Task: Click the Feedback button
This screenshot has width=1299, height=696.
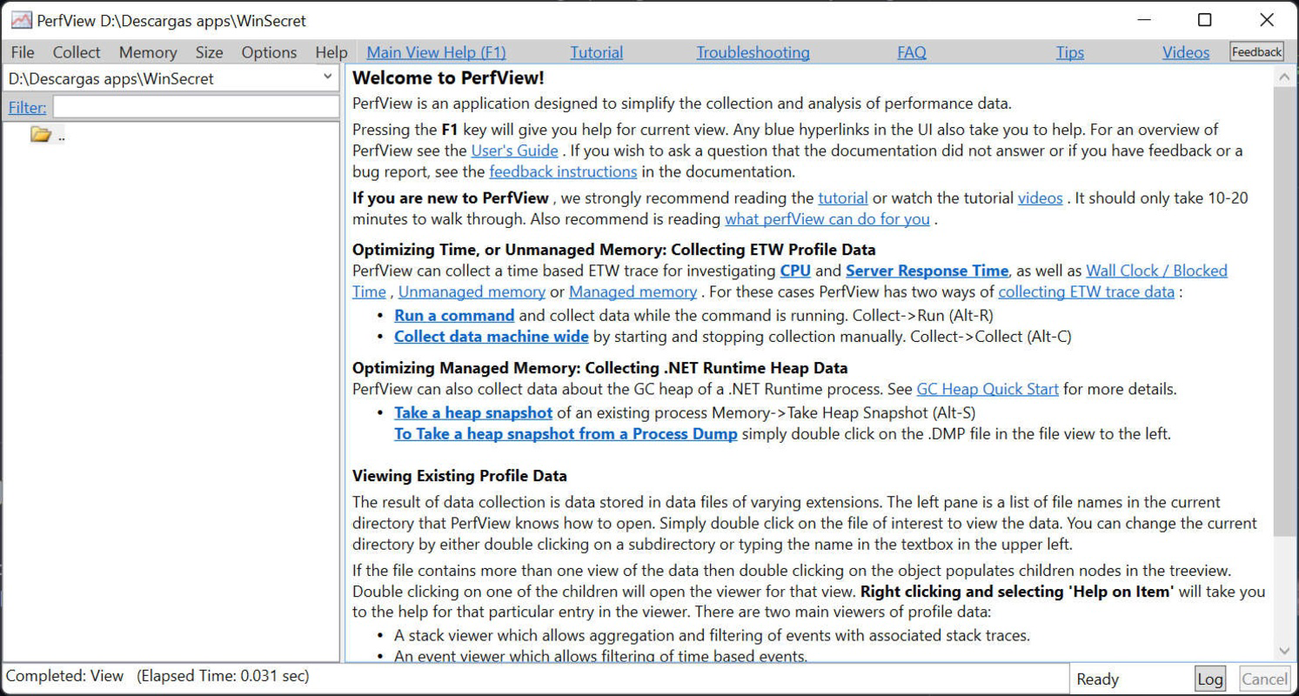Action: (1256, 51)
